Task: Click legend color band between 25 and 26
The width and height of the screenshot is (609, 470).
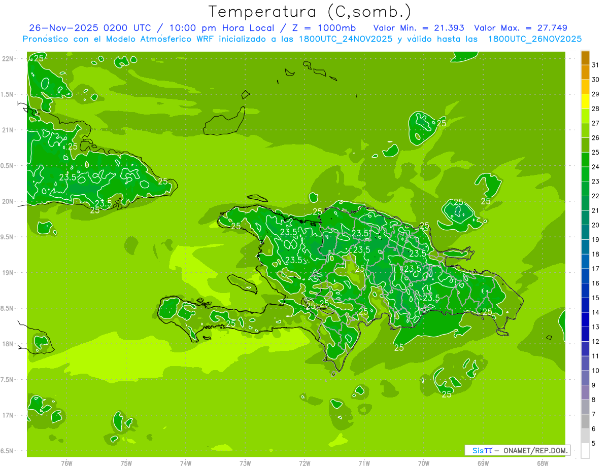Action: pos(585,145)
